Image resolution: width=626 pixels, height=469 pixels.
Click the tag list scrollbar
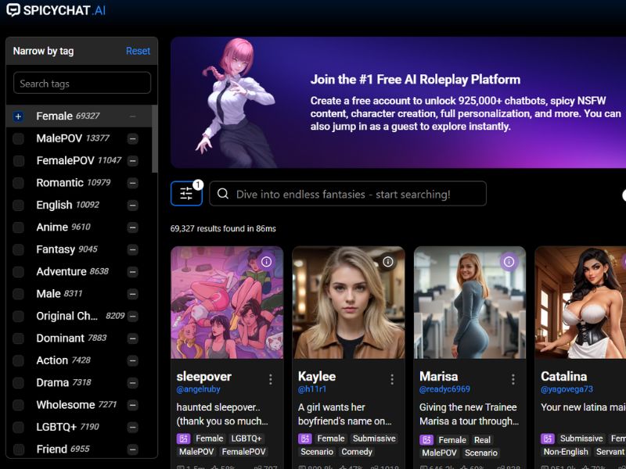coord(155,139)
